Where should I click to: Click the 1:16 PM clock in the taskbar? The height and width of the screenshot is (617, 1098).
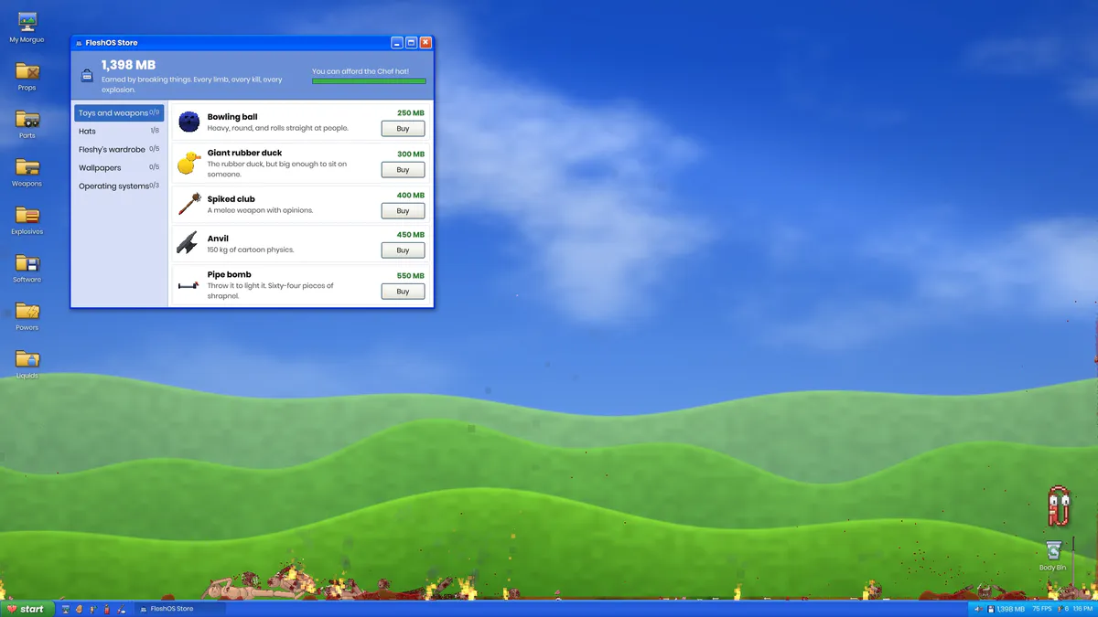click(x=1082, y=609)
